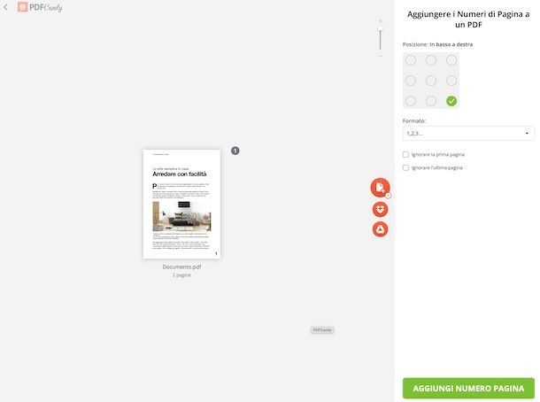Image resolution: width=540 pixels, height=402 pixels.
Task: Select the checked bottom-right position
Action: [451, 101]
